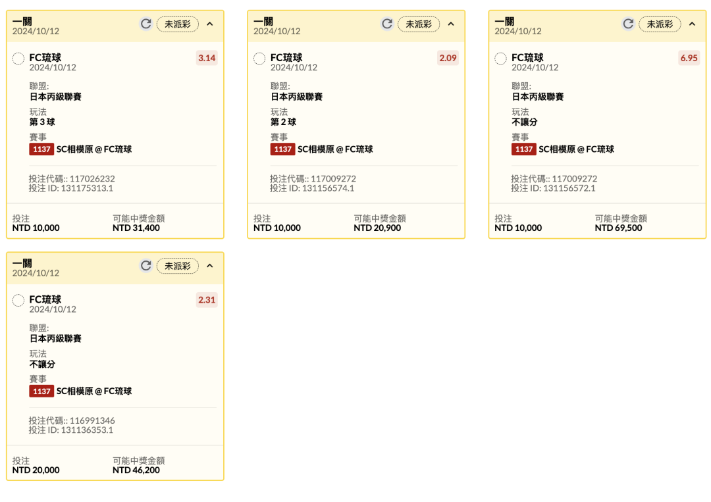Screen dimensions: 711x502
Task: Click bet ID 131136353.1
Action: (x=87, y=430)
